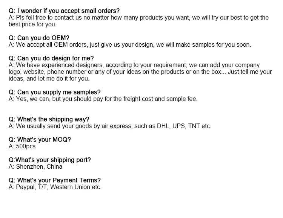Click the answer about freight cost and sample fee
The image size is (283, 218).
(103, 99)
